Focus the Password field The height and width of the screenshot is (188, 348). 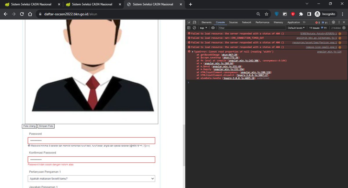point(91,140)
